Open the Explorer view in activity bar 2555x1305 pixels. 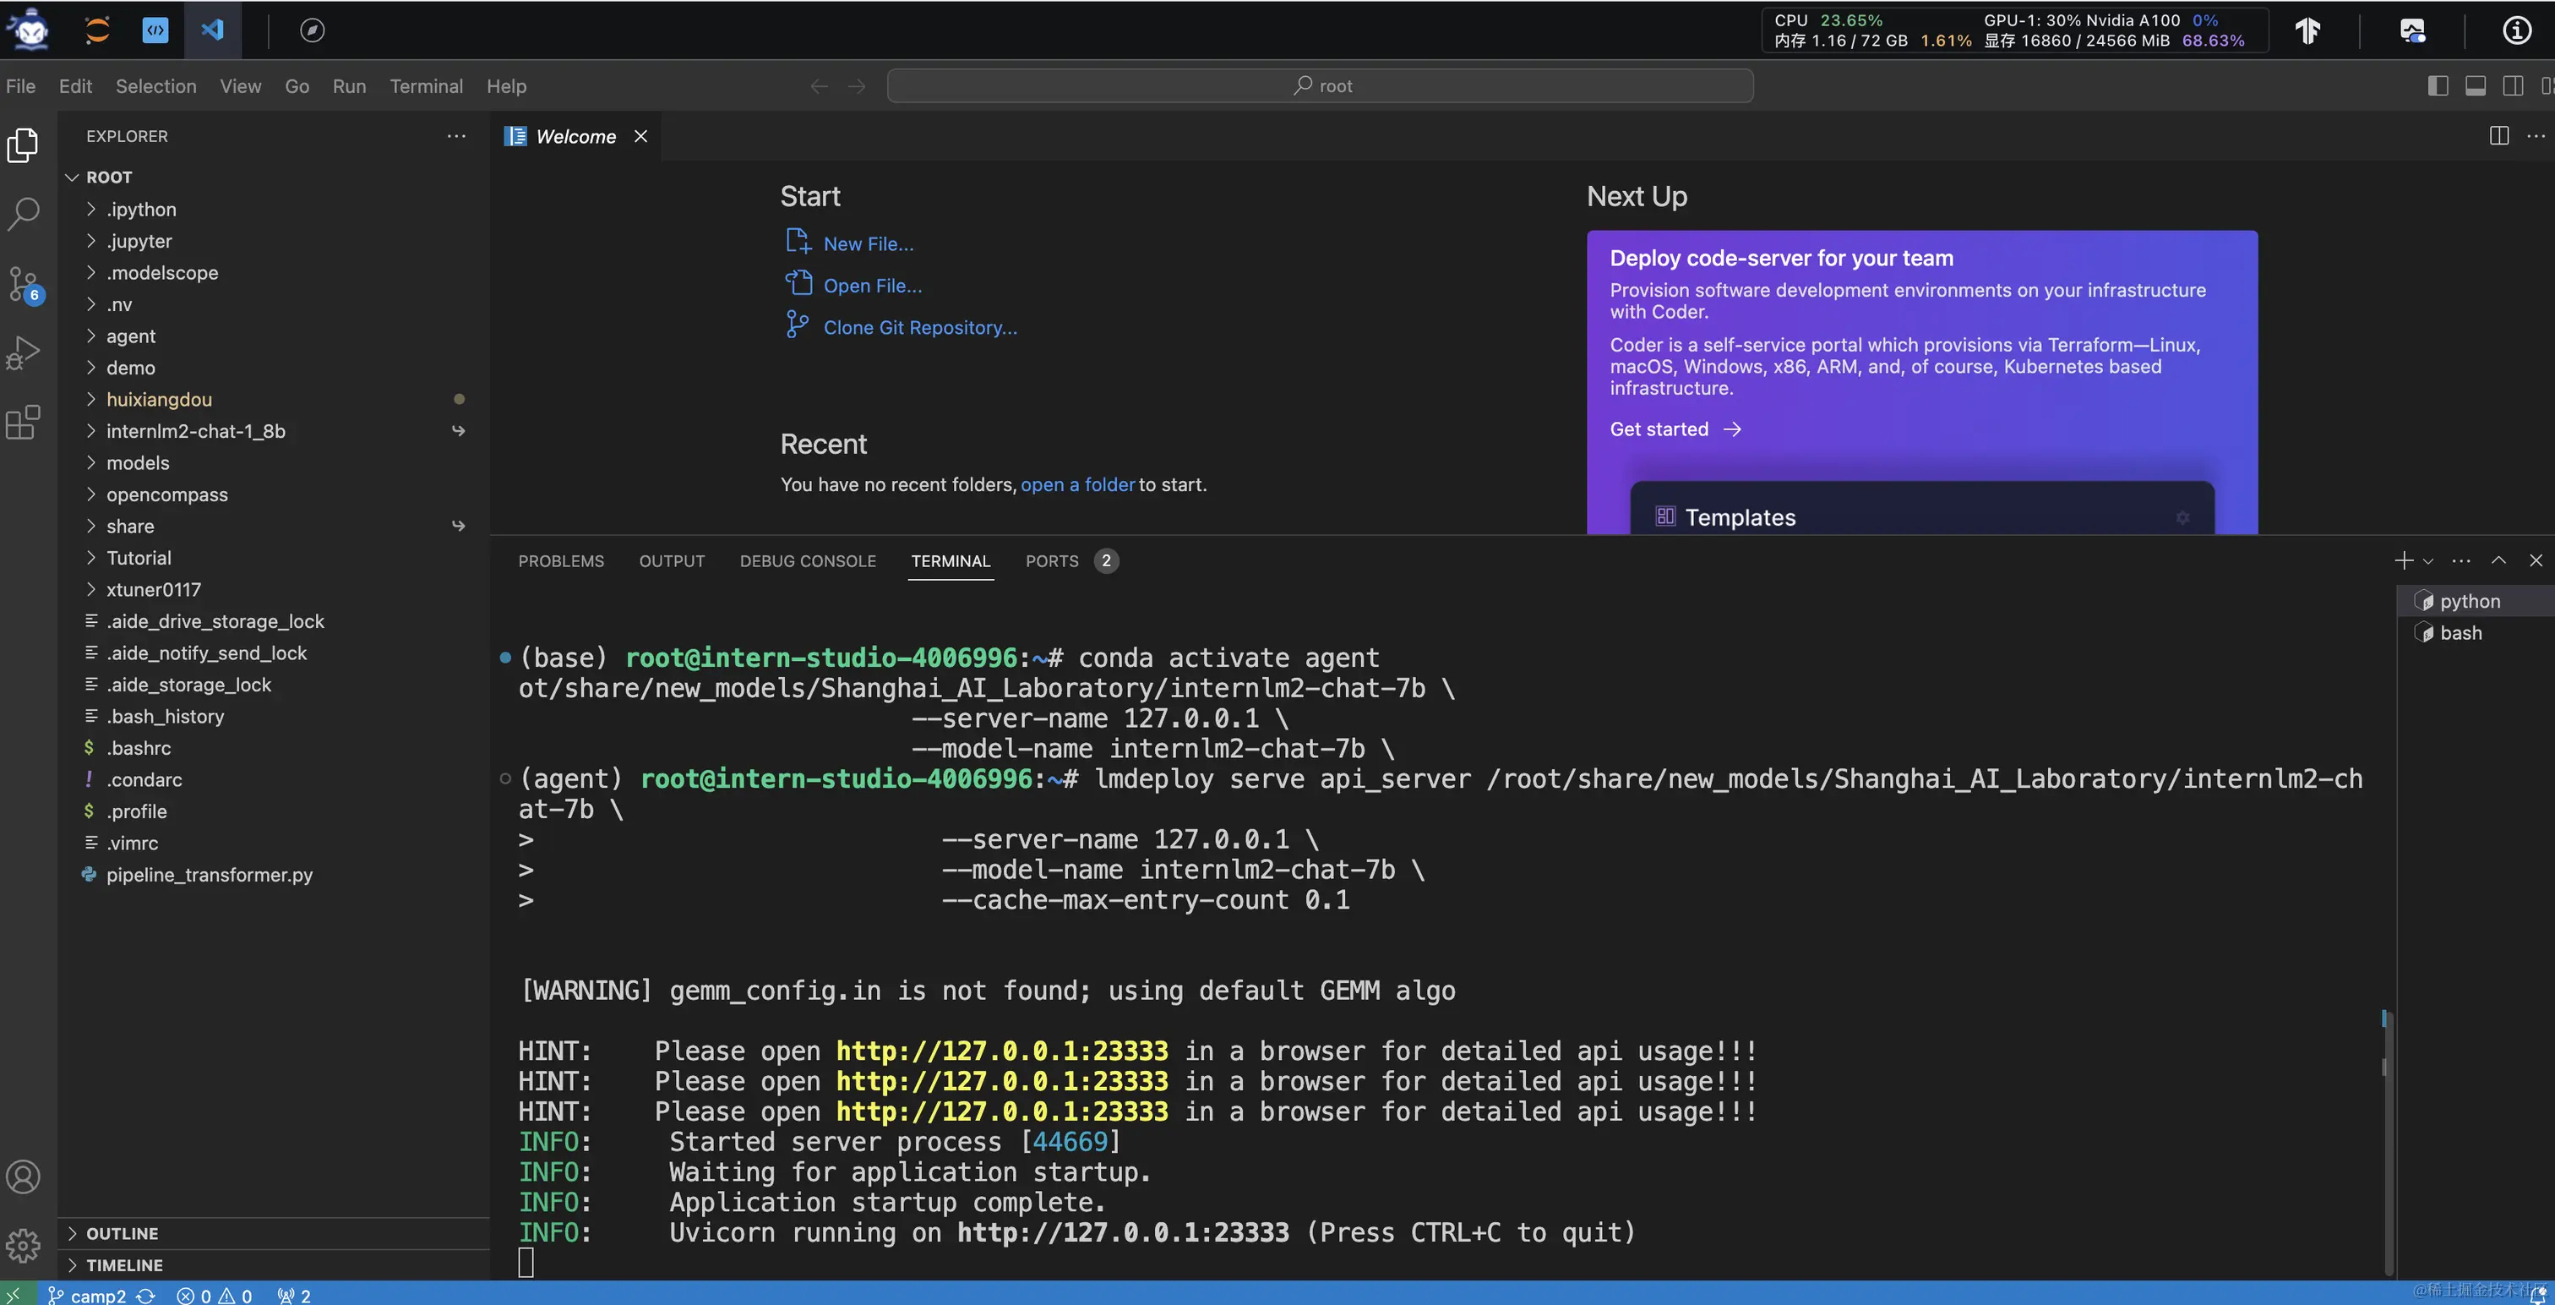23,145
